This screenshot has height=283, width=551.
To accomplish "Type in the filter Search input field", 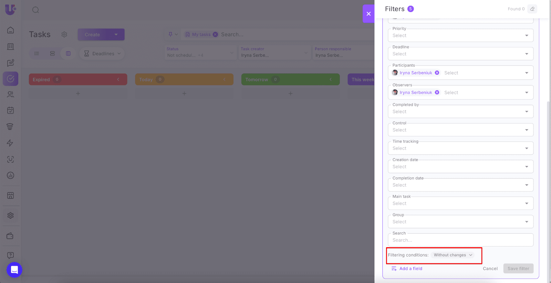I will click(460, 240).
